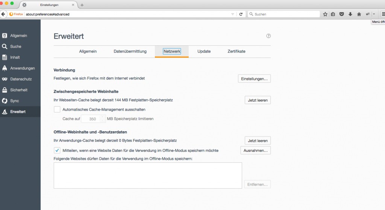Reload the page with refresh icon
Viewport: 385px width, 210px height.
[x=241, y=14]
